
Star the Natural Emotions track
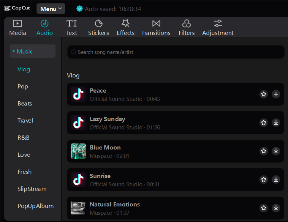pyautogui.click(x=264, y=208)
